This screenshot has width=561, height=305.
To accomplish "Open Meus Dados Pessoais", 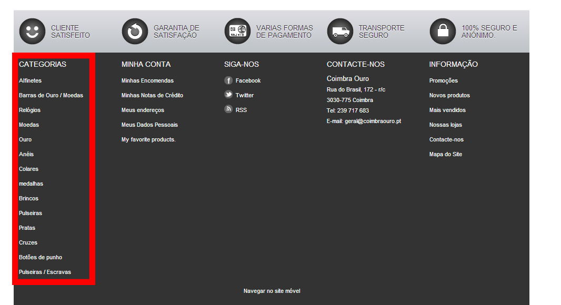I will [149, 125].
